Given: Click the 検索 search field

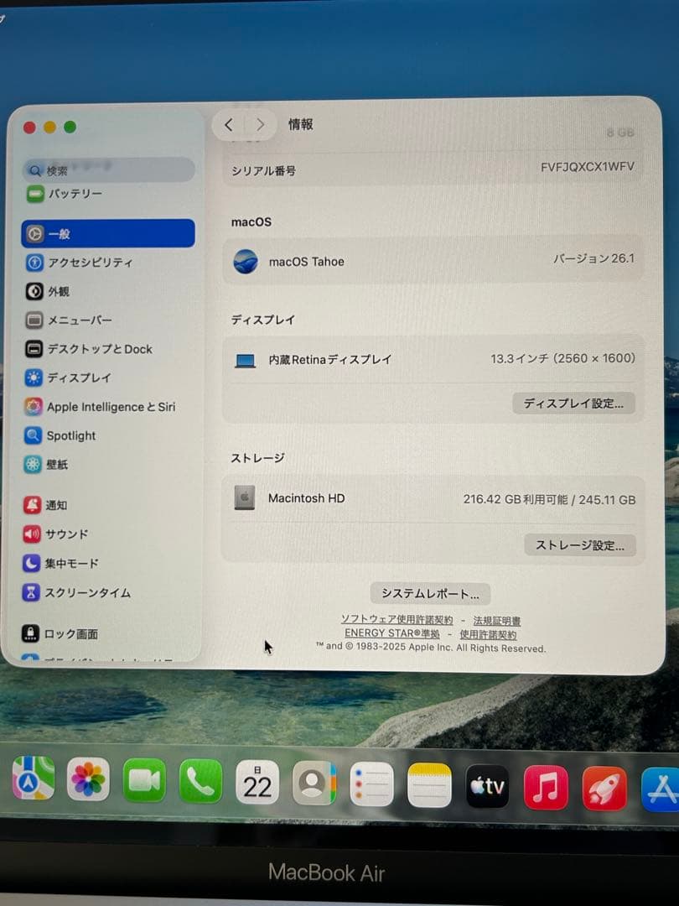Looking at the screenshot, I should pyautogui.click(x=109, y=169).
